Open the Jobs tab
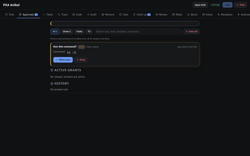 click(x=124, y=15)
